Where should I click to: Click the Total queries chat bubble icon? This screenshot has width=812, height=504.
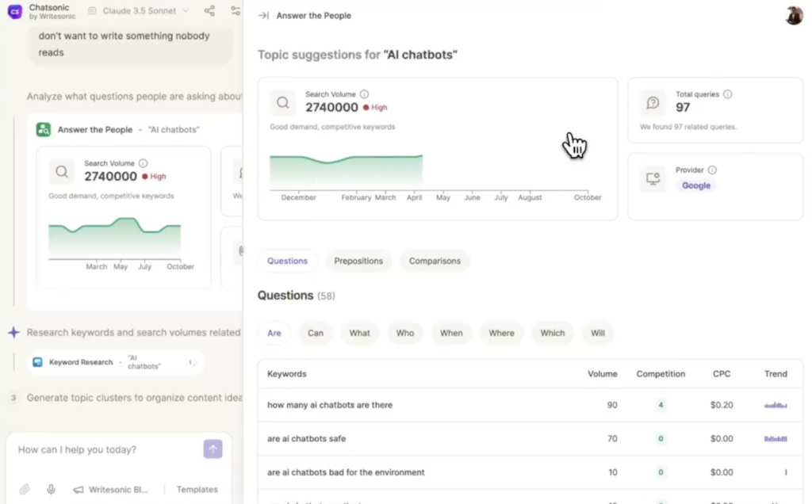pyautogui.click(x=653, y=102)
